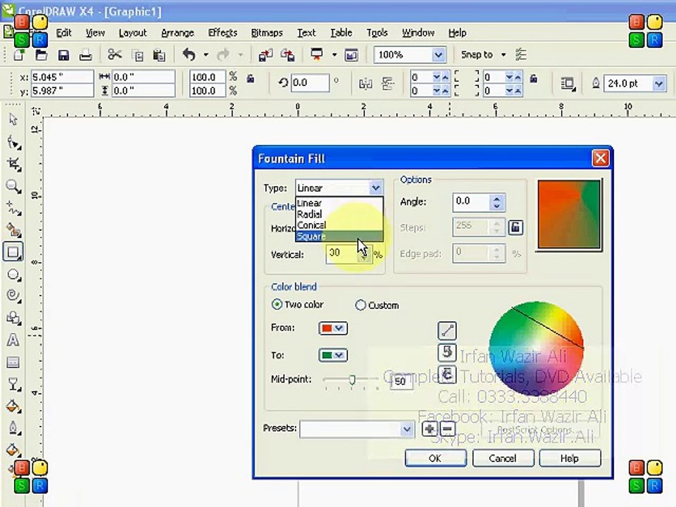Select the Custom color blend option
This screenshot has width=676, height=507.
pos(361,305)
